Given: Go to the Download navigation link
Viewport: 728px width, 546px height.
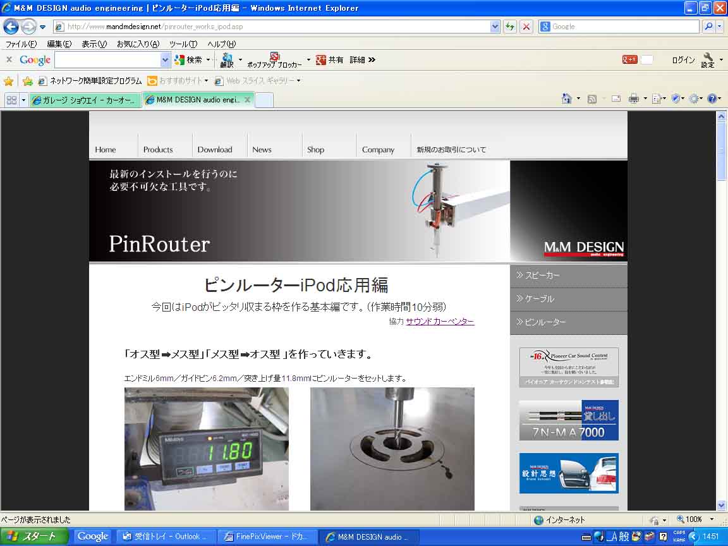Looking at the screenshot, I should (214, 150).
